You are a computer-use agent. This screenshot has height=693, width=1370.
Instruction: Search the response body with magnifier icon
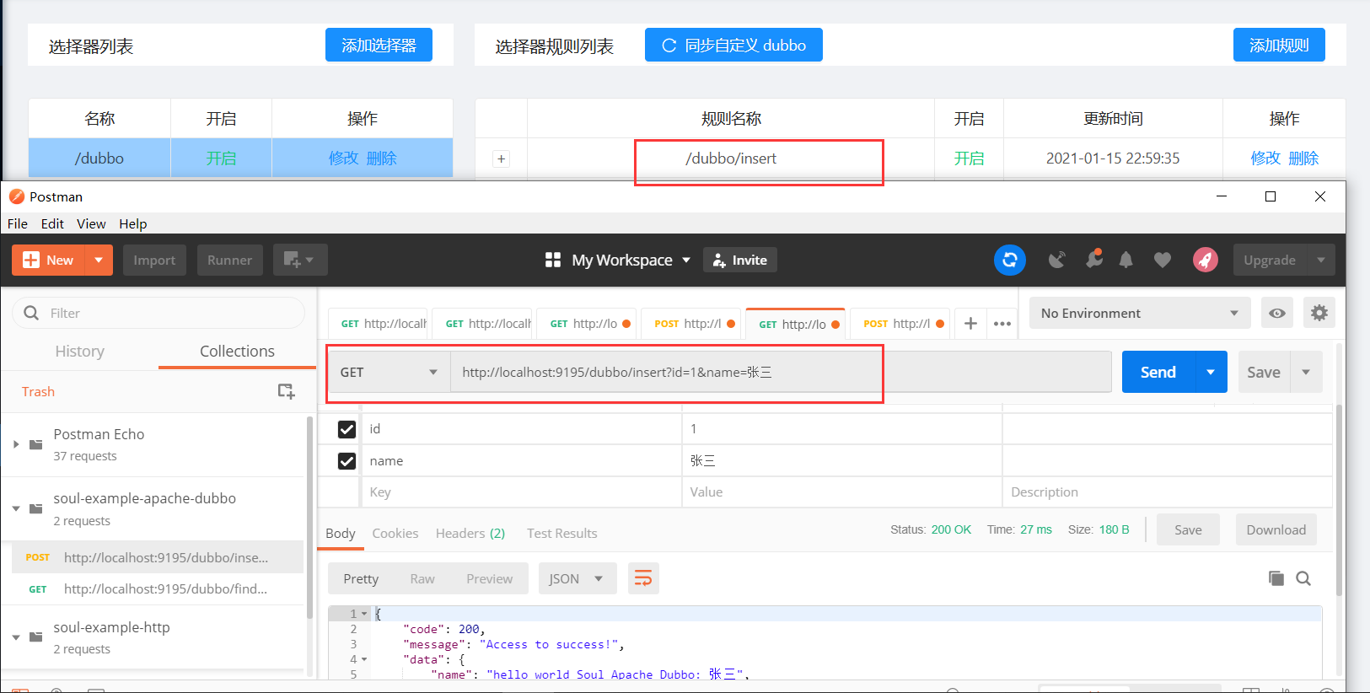(1303, 578)
